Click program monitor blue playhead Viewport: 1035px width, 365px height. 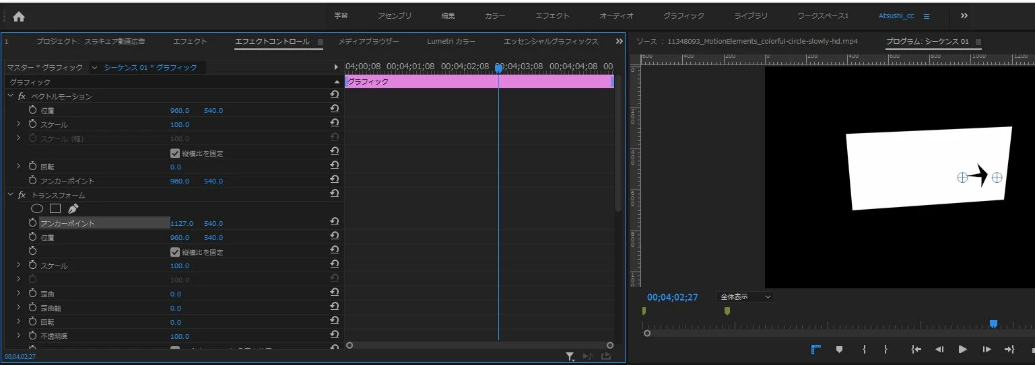click(x=993, y=324)
